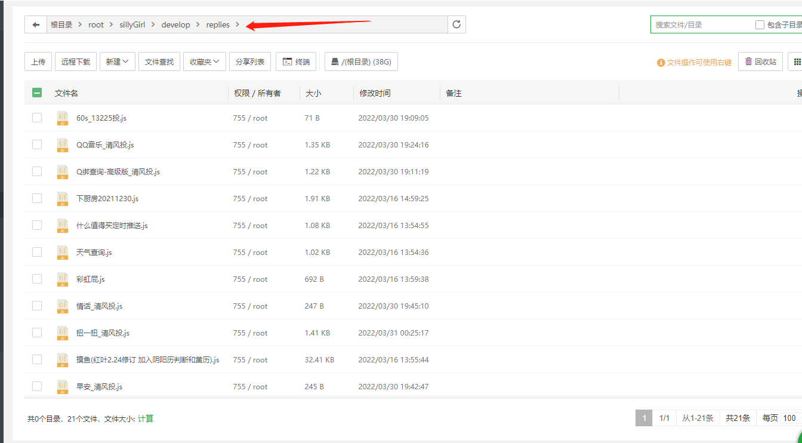The width and height of the screenshot is (802, 443).
Task: Click the file icon beside 早安_清风投.js
Action: (63, 387)
